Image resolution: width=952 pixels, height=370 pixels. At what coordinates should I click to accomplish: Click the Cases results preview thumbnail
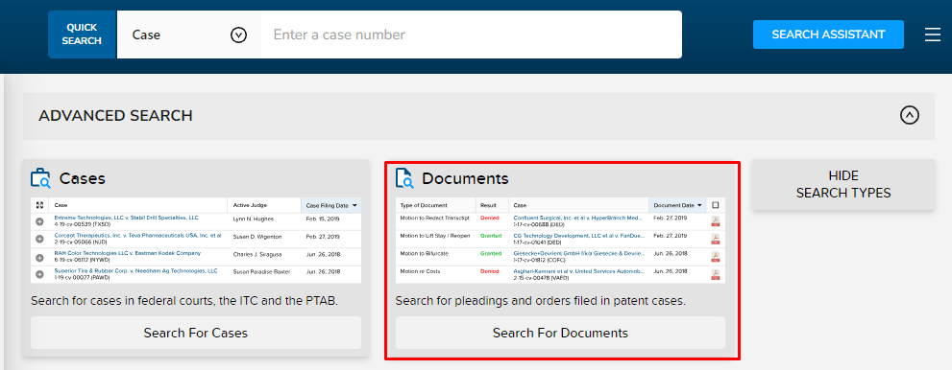[x=196, y=241]
